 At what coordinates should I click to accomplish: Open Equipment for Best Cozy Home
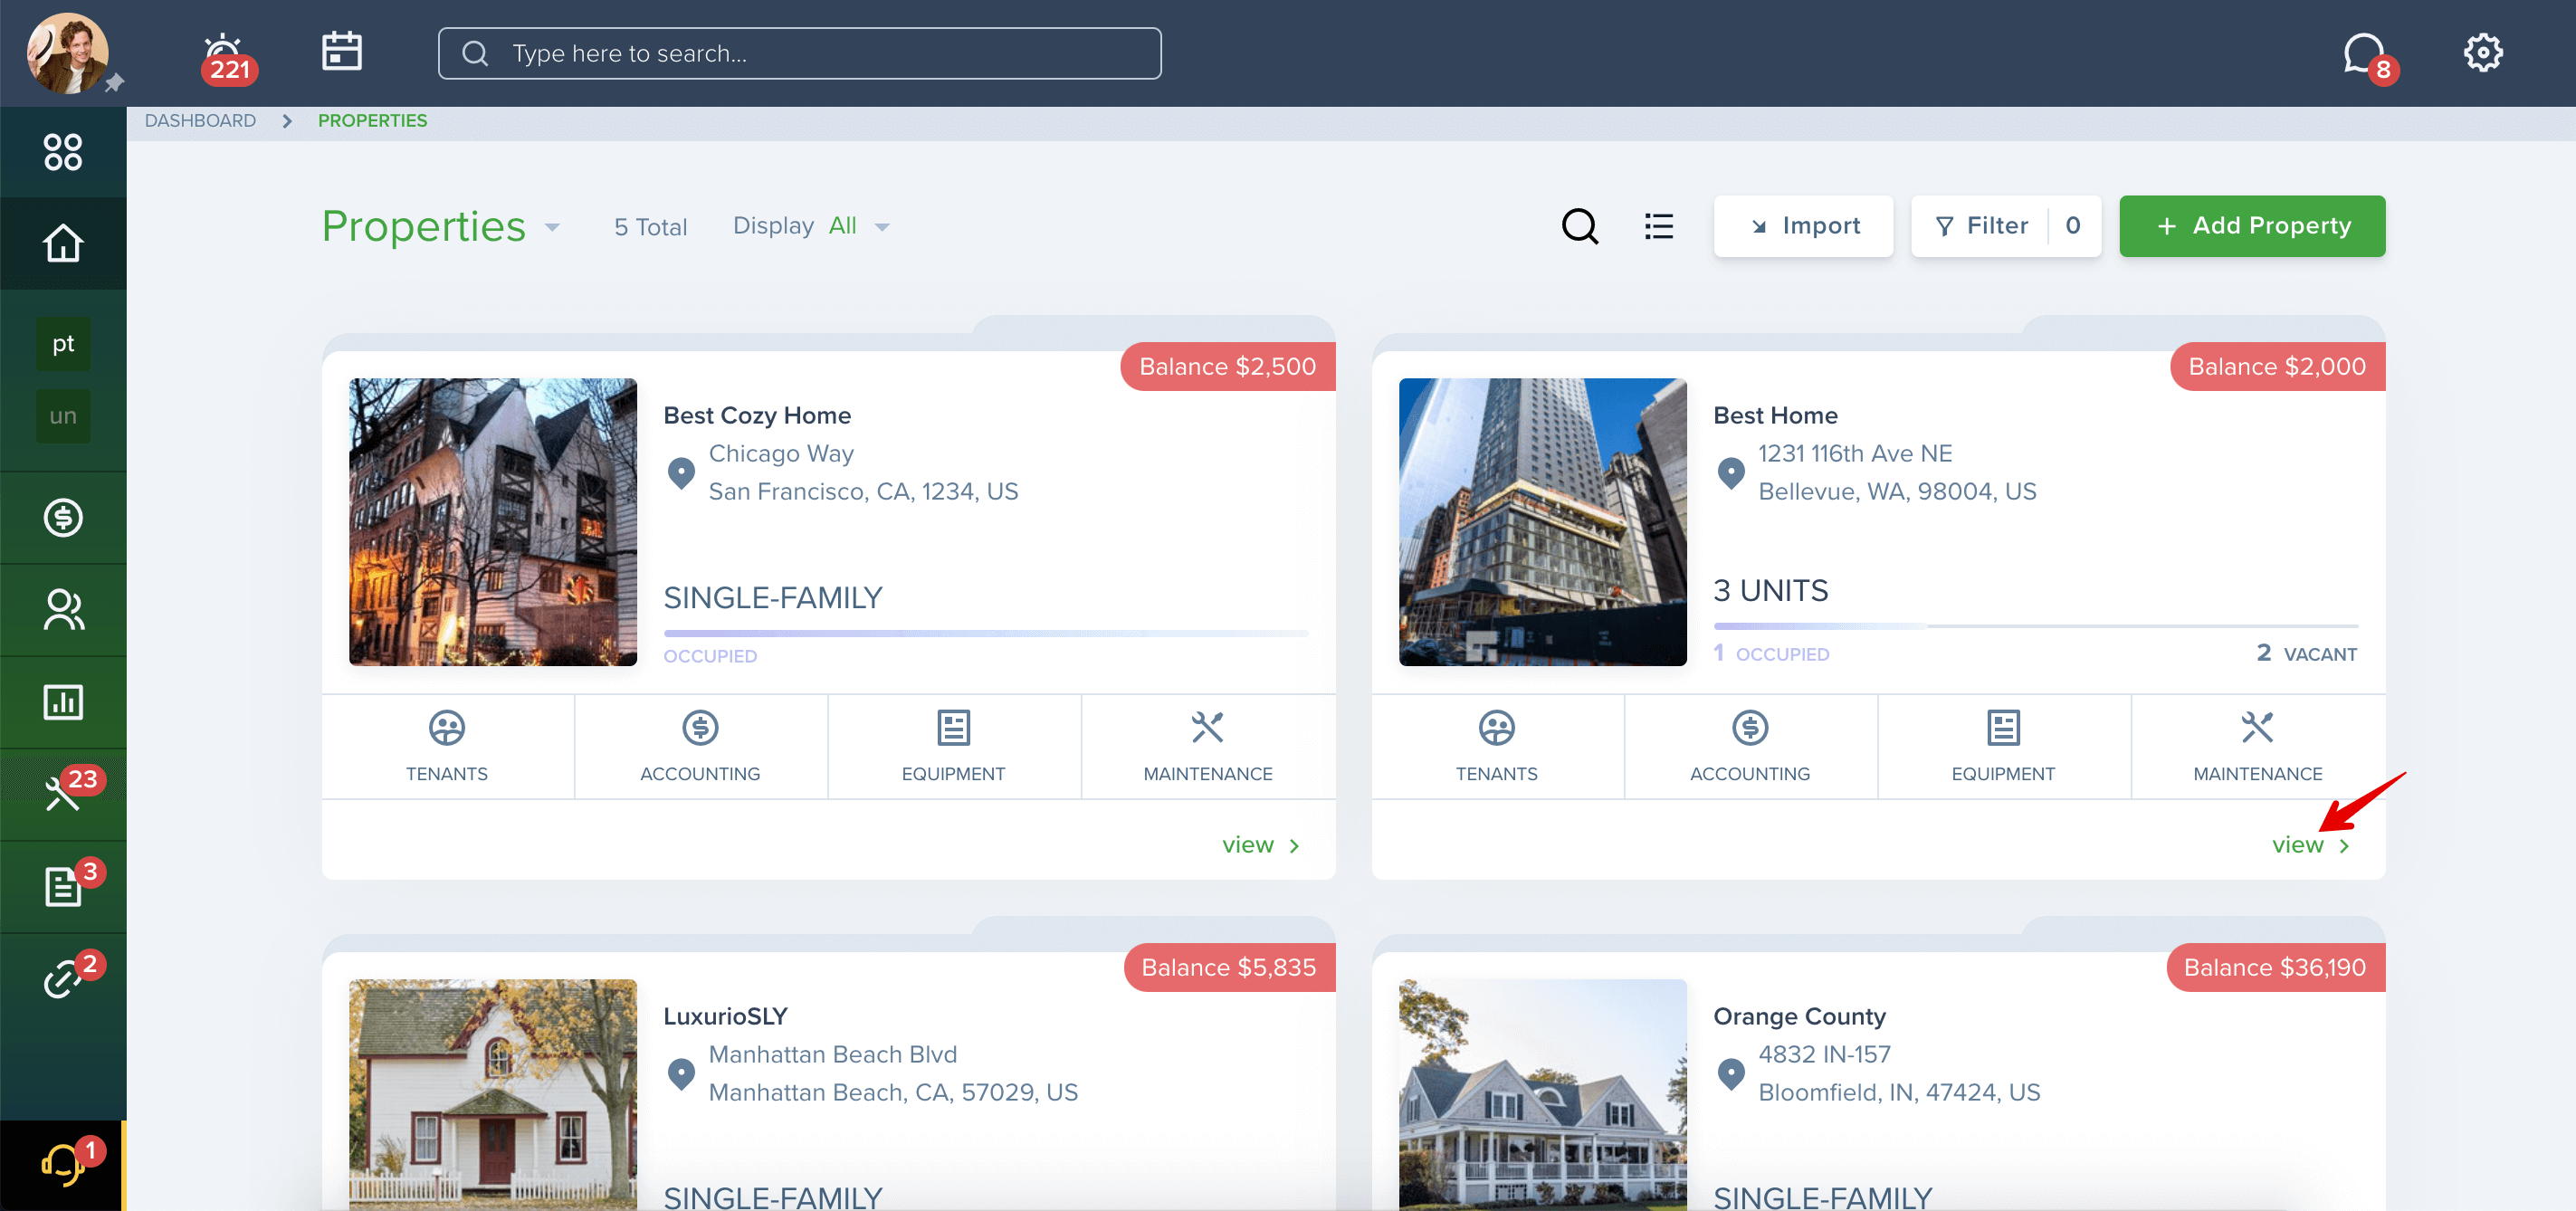click(954, 746)
